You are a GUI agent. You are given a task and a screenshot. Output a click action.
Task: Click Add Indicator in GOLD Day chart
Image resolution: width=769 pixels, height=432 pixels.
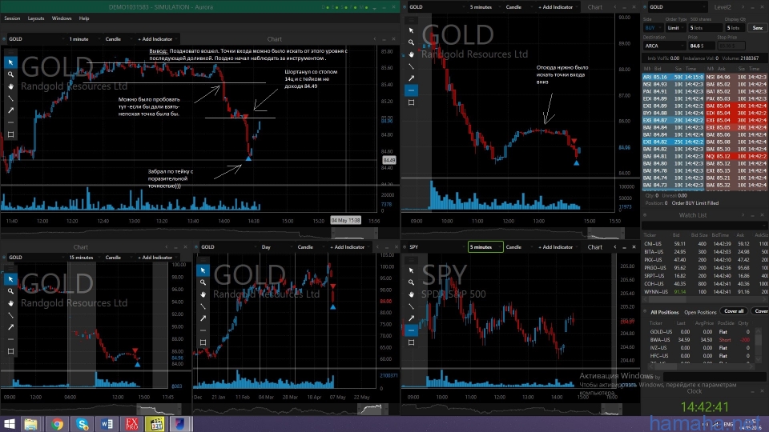click(348, 247)
